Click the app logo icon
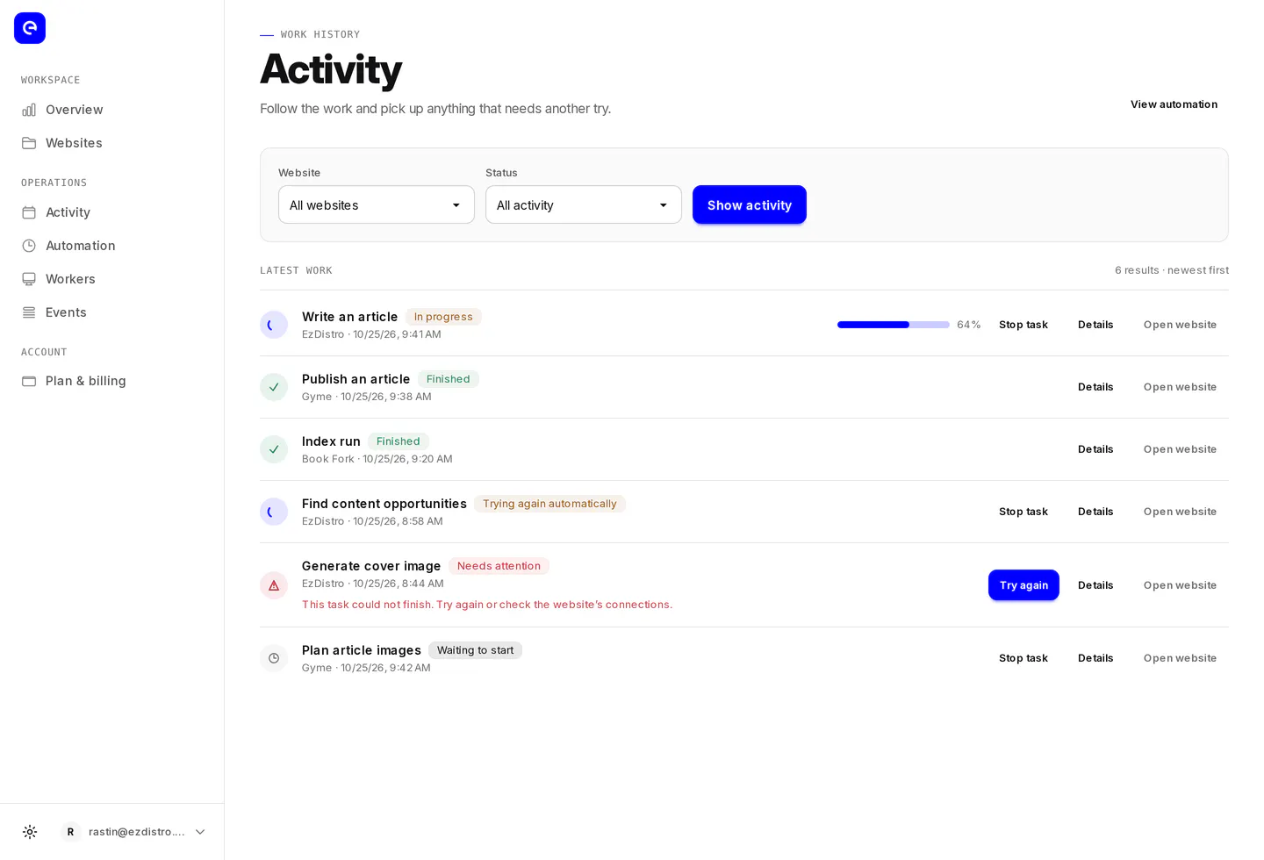 [30, 28]
